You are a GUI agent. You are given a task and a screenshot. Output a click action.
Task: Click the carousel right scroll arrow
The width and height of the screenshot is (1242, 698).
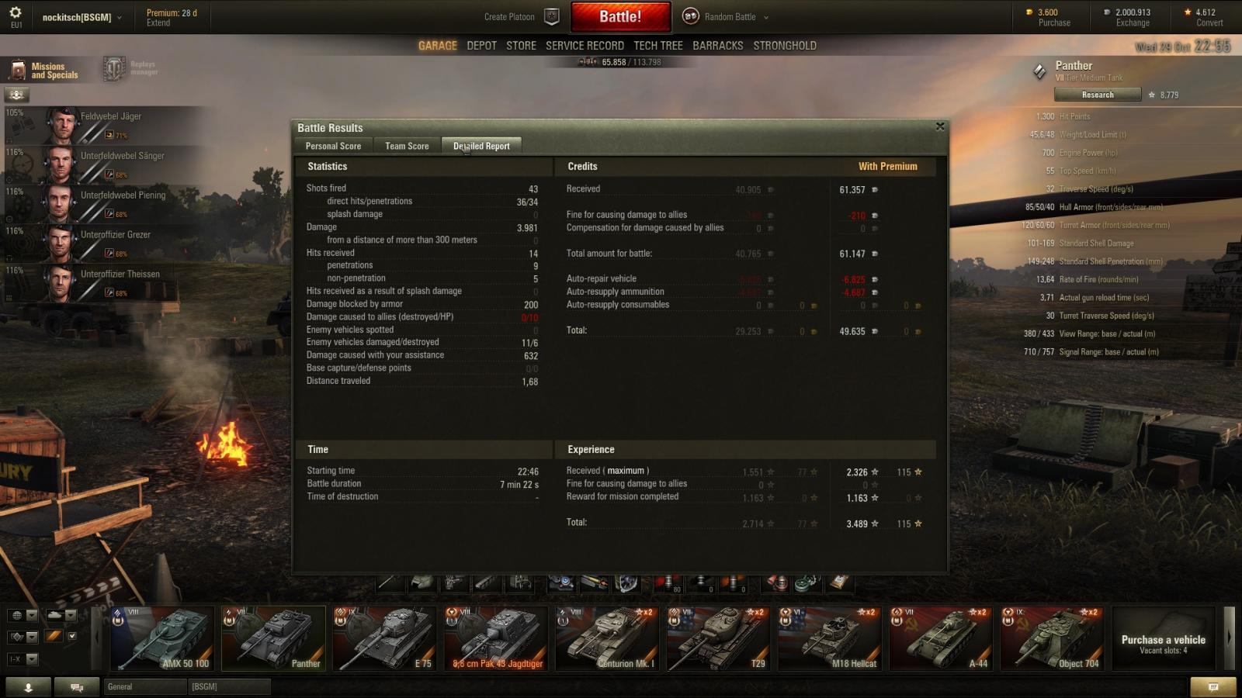click(1229, 638)
